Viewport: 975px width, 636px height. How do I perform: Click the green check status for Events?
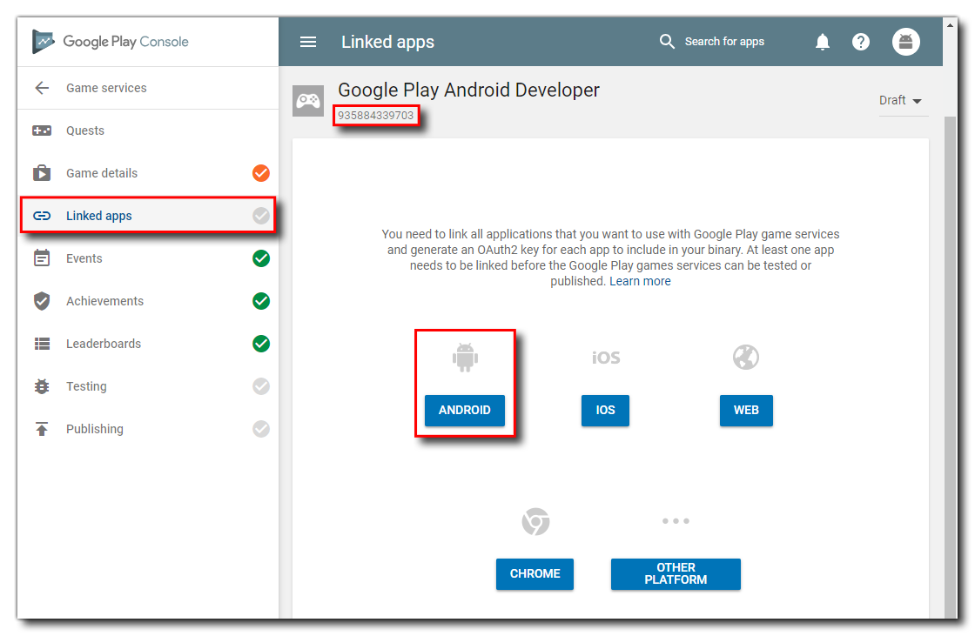click(x=261, y=258)
